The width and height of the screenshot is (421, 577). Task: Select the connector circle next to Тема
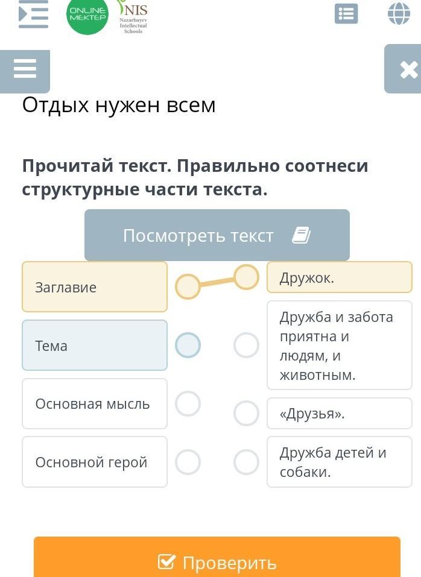tap(188, 345)
